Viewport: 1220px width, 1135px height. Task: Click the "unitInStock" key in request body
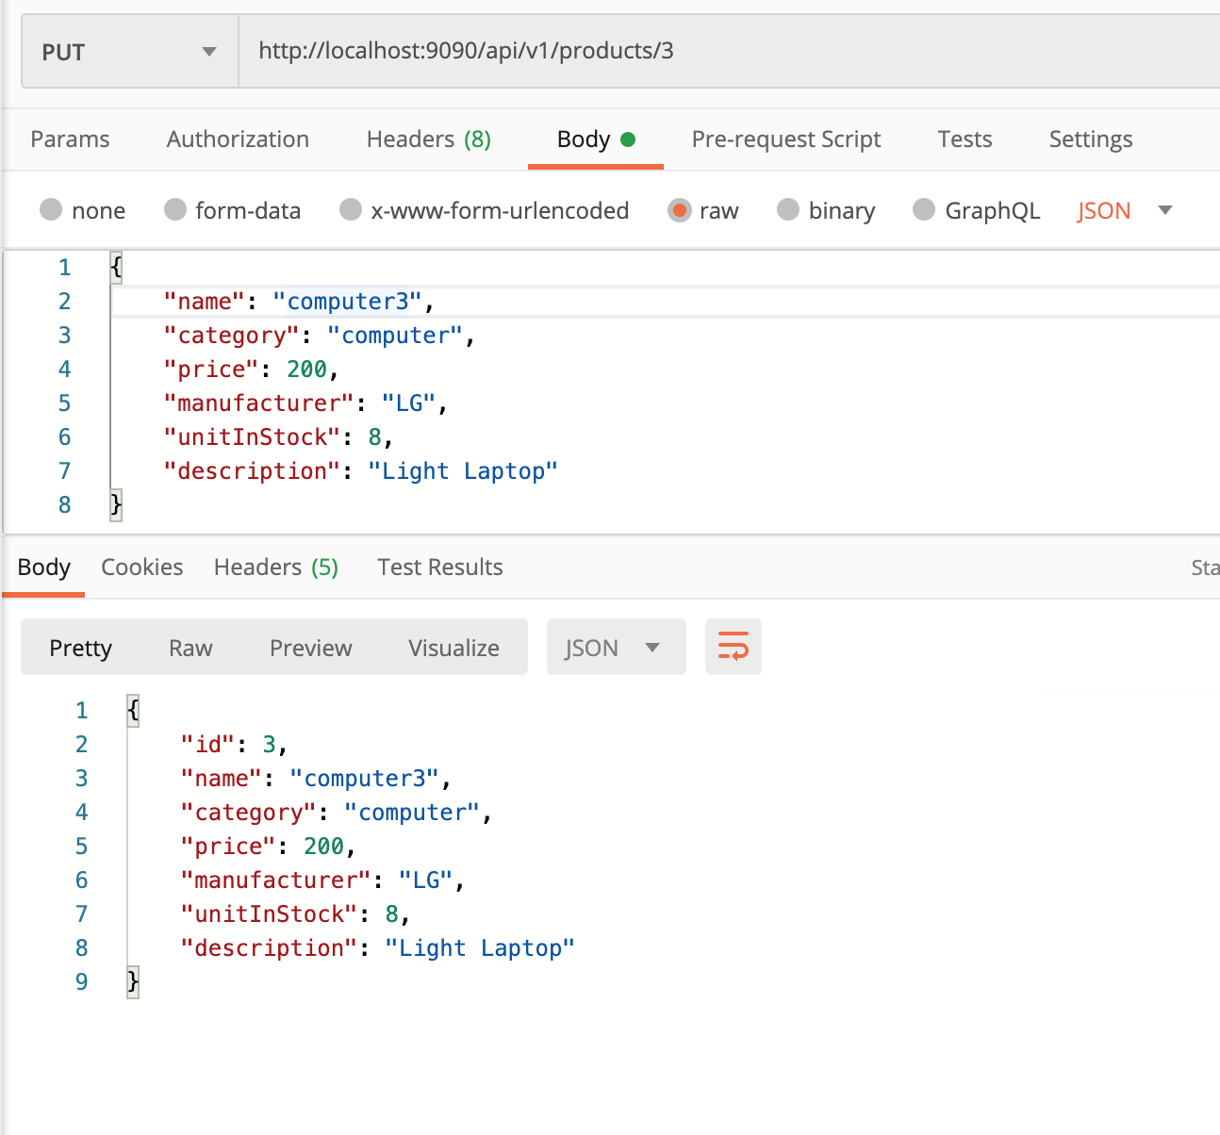(x=253, y=437)
